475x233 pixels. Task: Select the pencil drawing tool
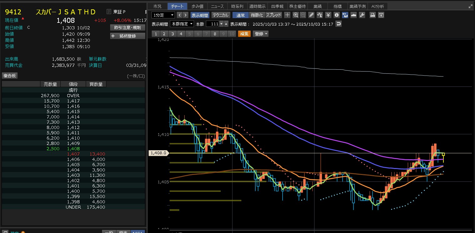tap(311, 15)
